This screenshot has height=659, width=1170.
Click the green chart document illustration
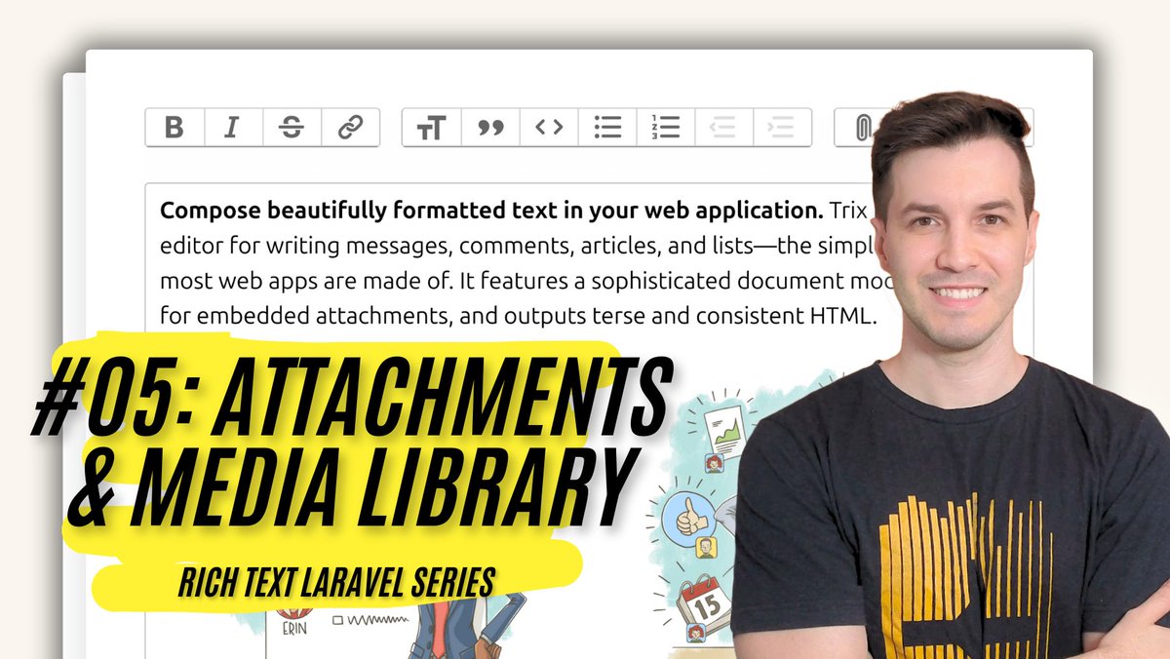click(724, 431)
